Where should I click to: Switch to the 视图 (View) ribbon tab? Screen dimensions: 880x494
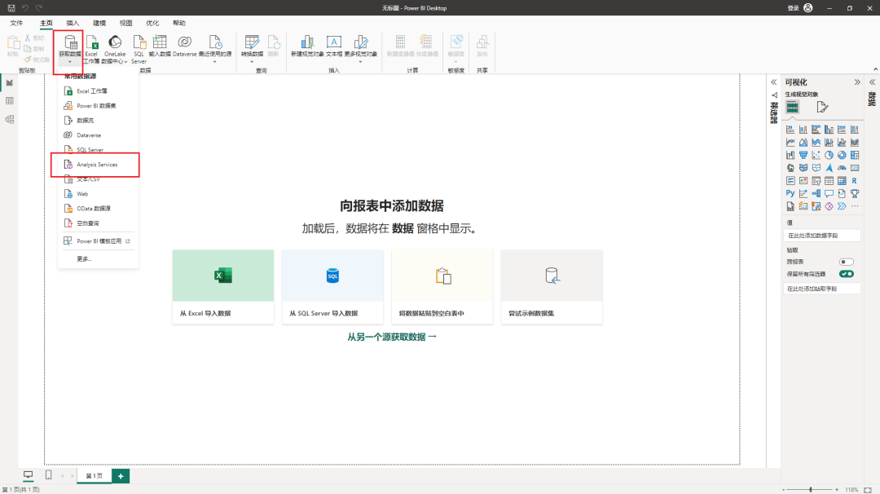(125, 23)
